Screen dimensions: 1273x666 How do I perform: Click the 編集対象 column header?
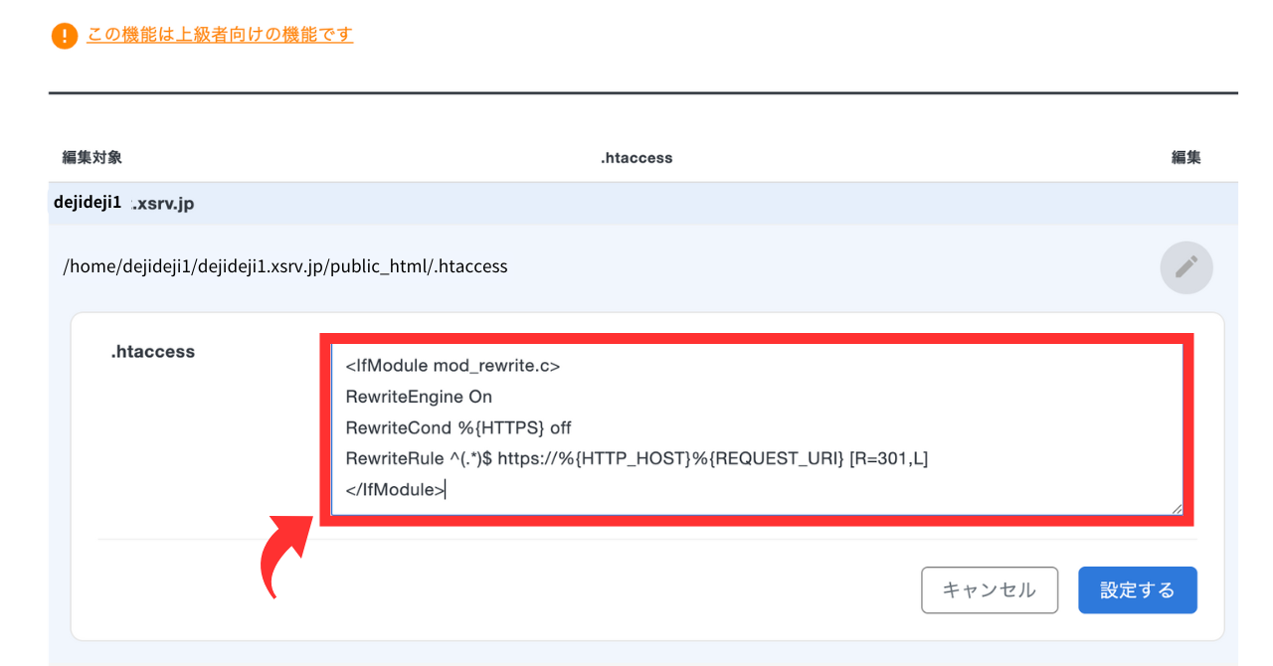(92, 158)
